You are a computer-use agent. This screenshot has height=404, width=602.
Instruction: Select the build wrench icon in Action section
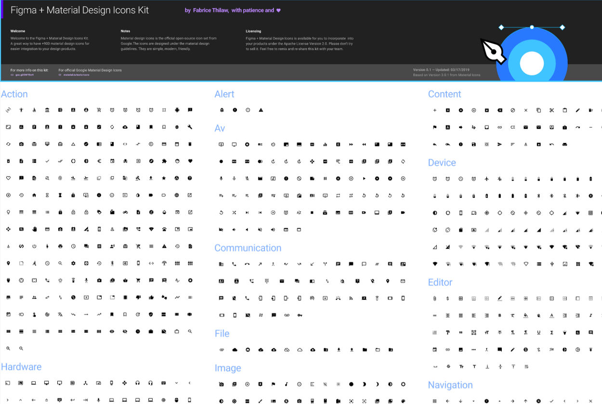(x=189, y=127)
